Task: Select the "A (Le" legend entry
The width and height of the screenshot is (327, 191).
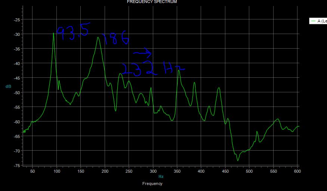Action: coord(322,21)
